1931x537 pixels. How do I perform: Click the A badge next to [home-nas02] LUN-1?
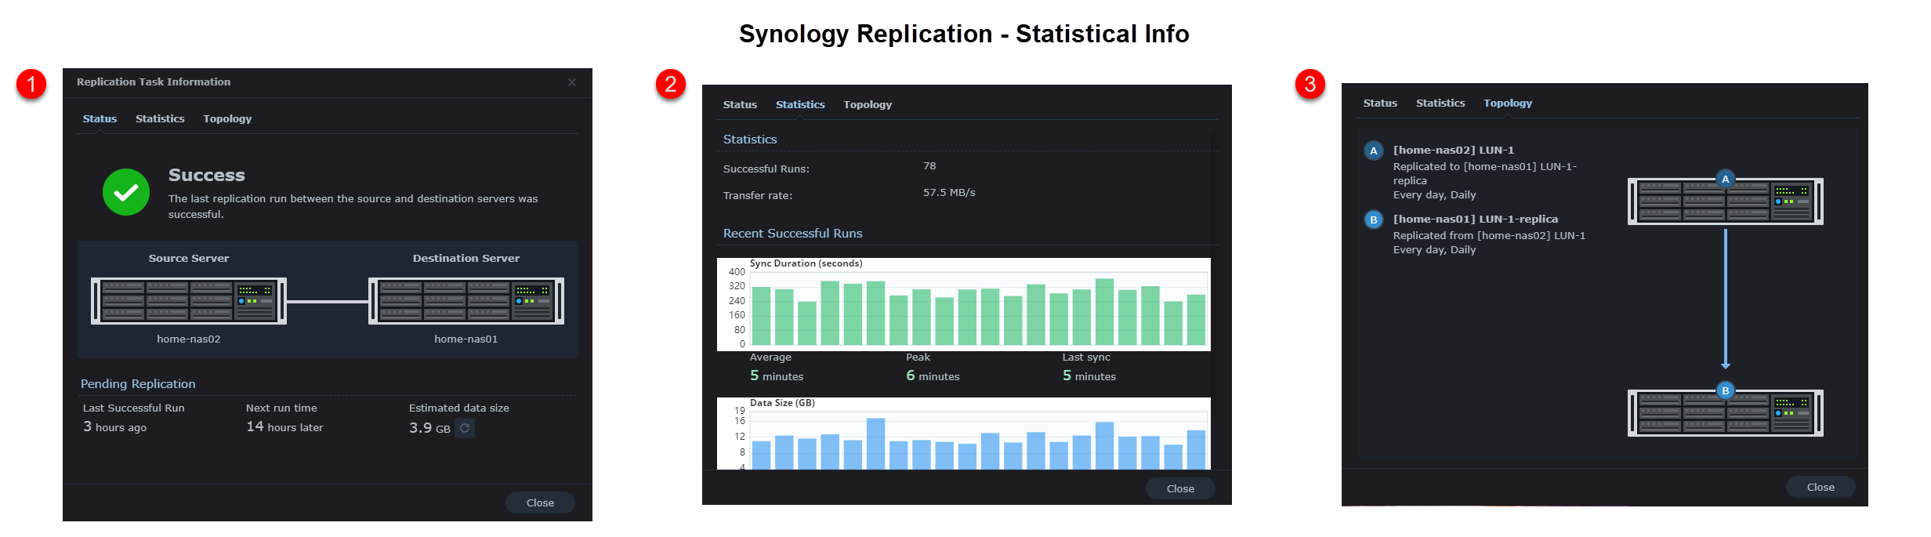point(1373,151)
